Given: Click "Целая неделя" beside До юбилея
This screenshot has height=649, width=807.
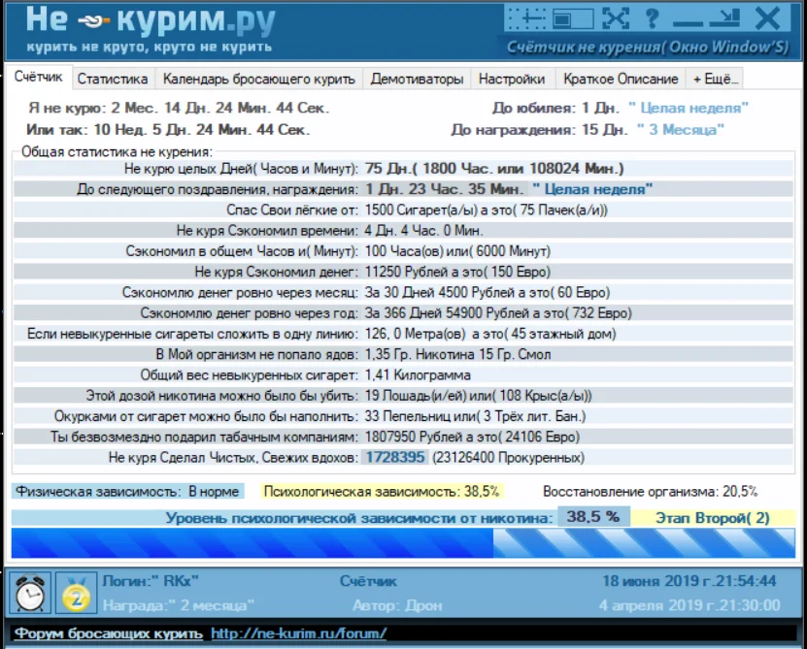Looking at the screenshot, I should [x=689, y=109].
